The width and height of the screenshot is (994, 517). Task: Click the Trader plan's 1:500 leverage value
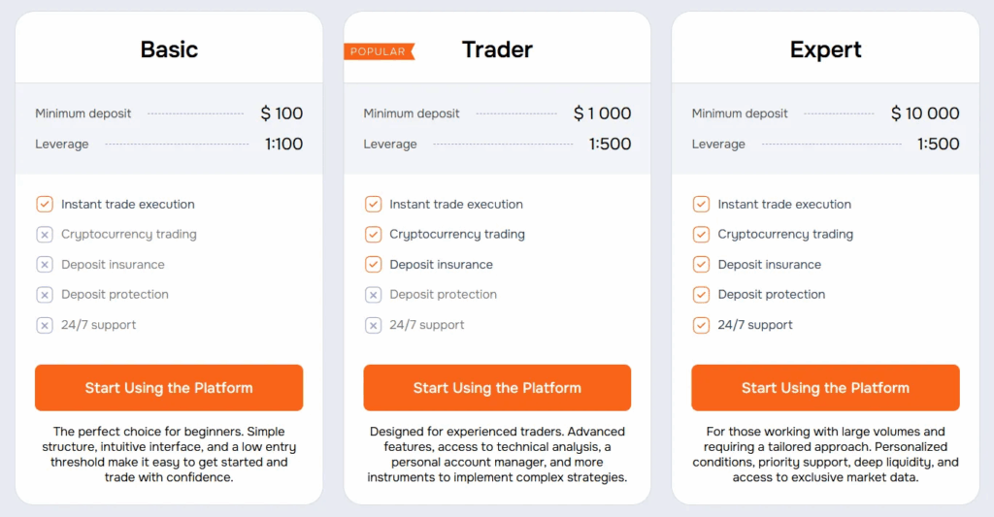coord(610,145)
